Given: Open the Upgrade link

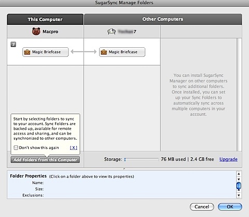Looking at the screenshot, I should click(x=228, y=159).
